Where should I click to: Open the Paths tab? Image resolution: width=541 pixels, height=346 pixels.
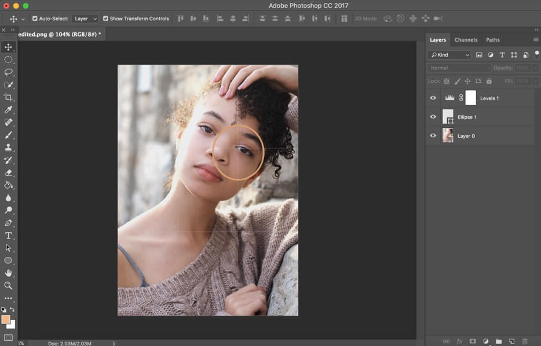point(493,39)
